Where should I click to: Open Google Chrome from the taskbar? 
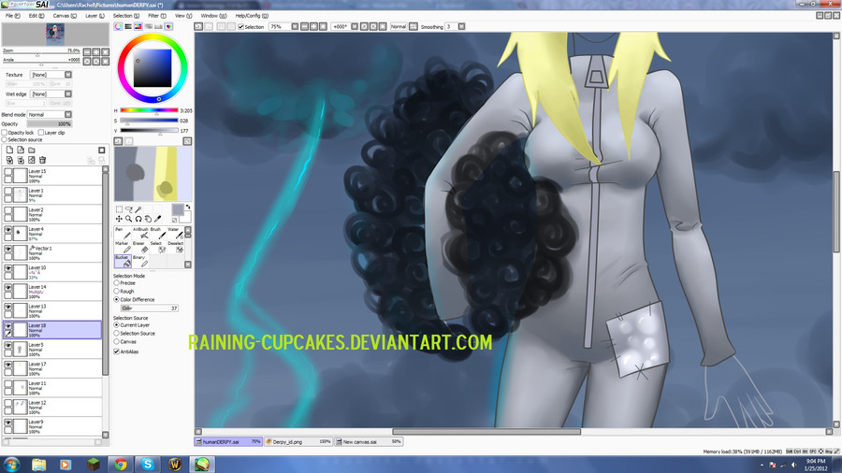coord(121,464)
